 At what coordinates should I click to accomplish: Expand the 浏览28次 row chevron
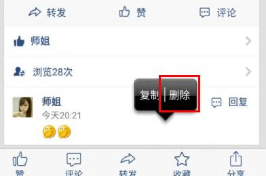tap(248, 72)
